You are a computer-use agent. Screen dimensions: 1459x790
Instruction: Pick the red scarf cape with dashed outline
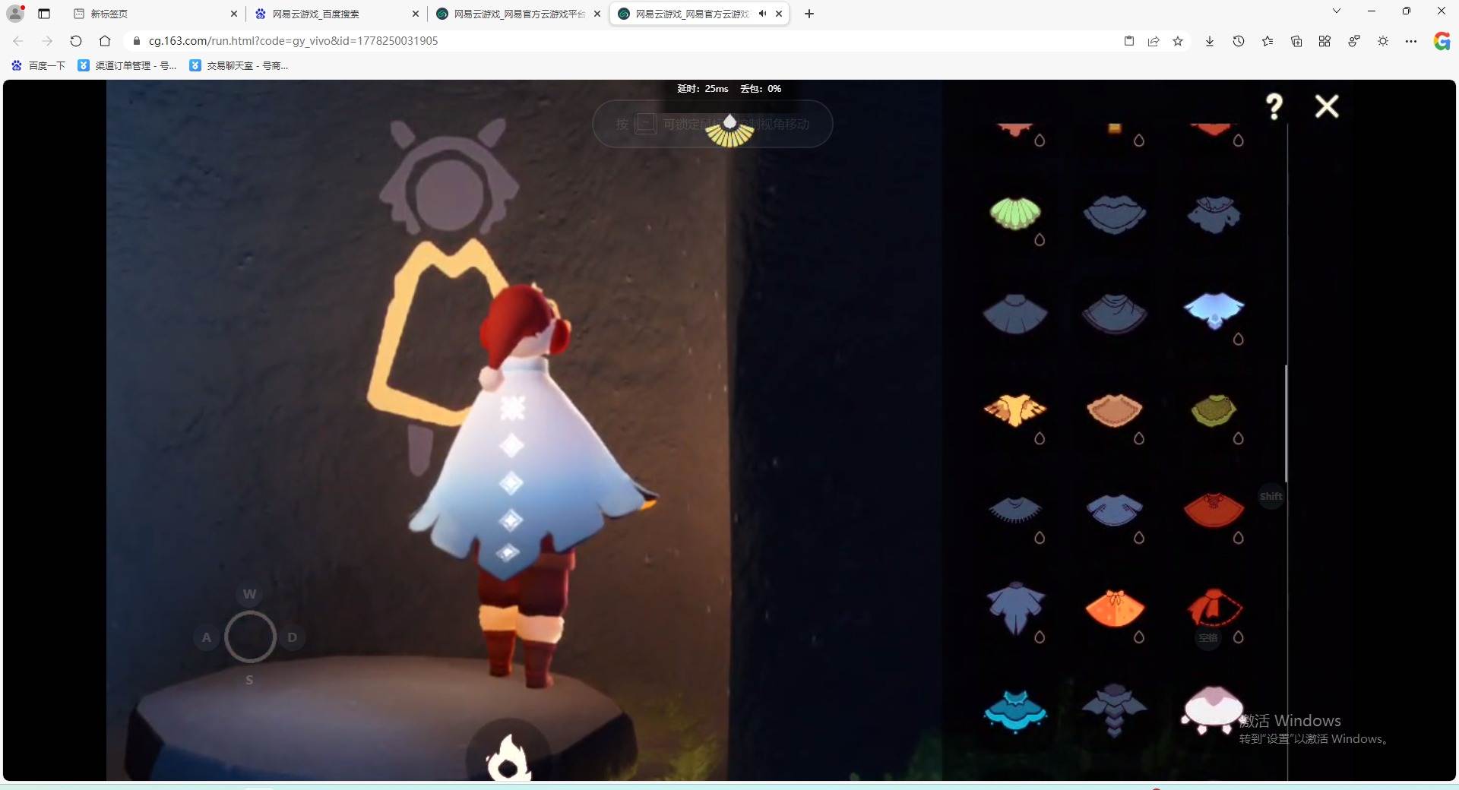pyautogui.click(x=1214, y=607)
